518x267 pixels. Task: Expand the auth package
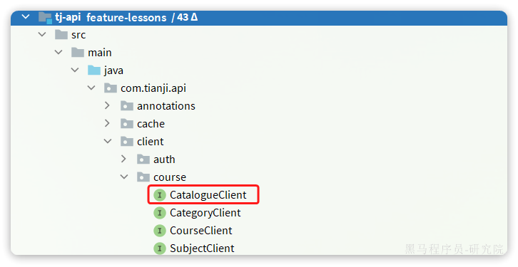[x=123, y=159]
